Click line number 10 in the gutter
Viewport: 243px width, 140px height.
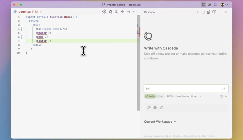coord(18,53)
